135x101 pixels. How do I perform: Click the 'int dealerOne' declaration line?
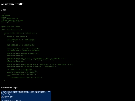pyautogui.click(x=21, y=44)
